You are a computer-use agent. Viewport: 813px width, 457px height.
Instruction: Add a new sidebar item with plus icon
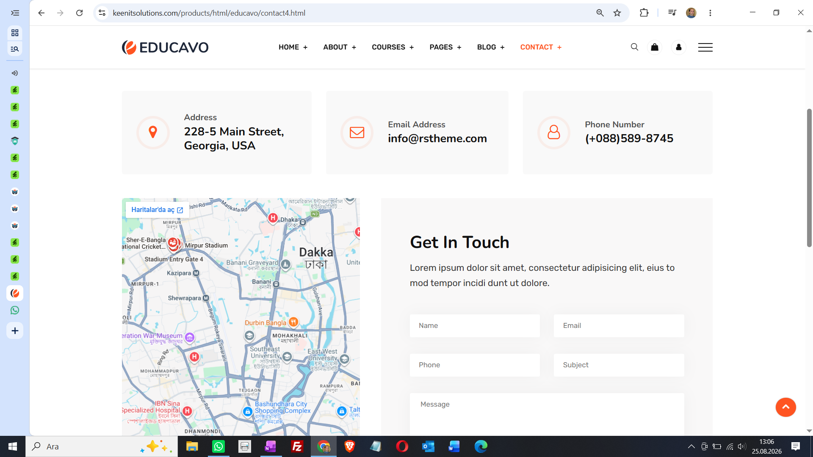point(15,331)
